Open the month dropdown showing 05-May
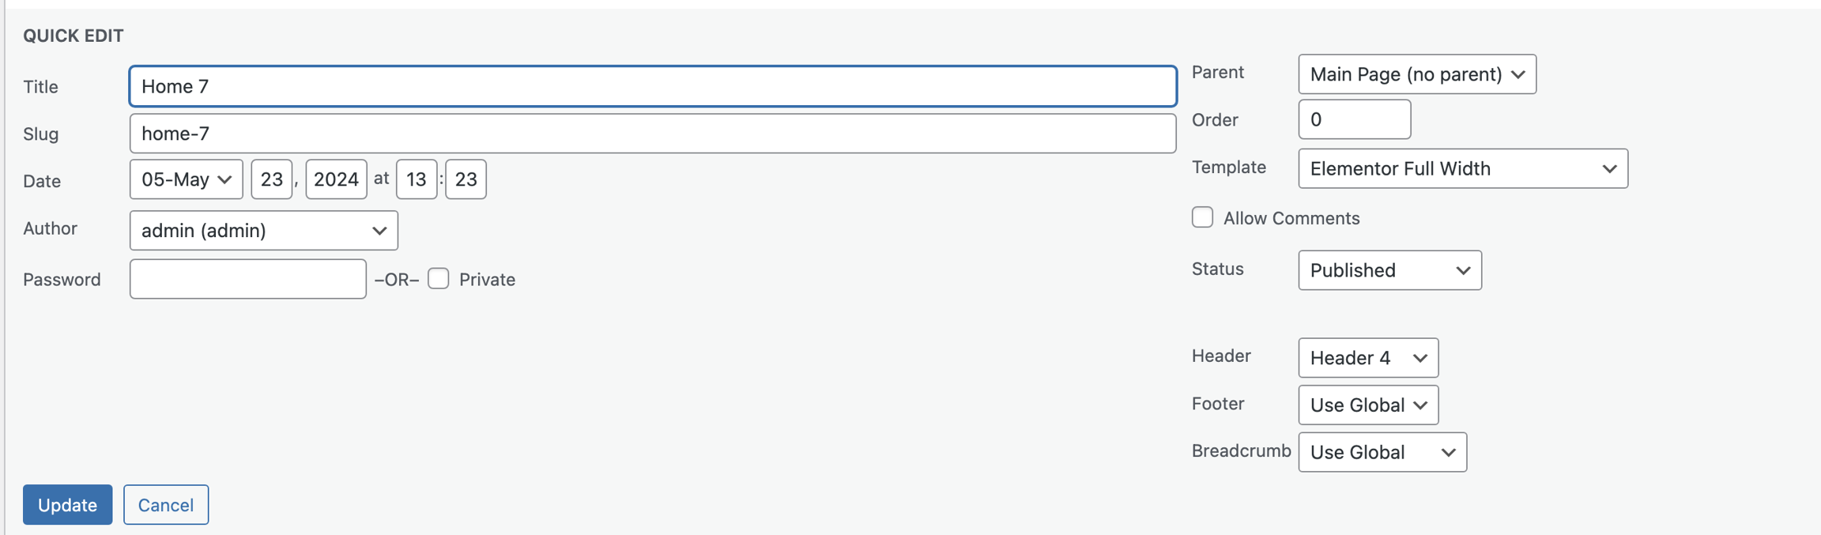The height and width of the screenshot is (535, 1821). [186, 179]
